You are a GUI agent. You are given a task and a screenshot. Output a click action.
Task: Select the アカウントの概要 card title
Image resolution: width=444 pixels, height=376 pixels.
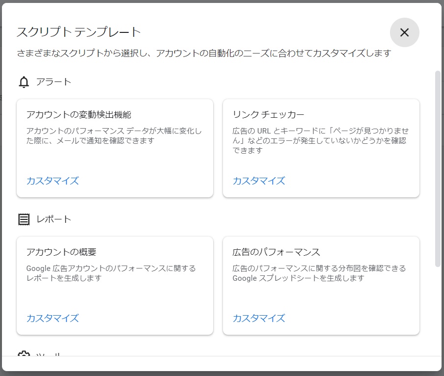pos(61,252)
